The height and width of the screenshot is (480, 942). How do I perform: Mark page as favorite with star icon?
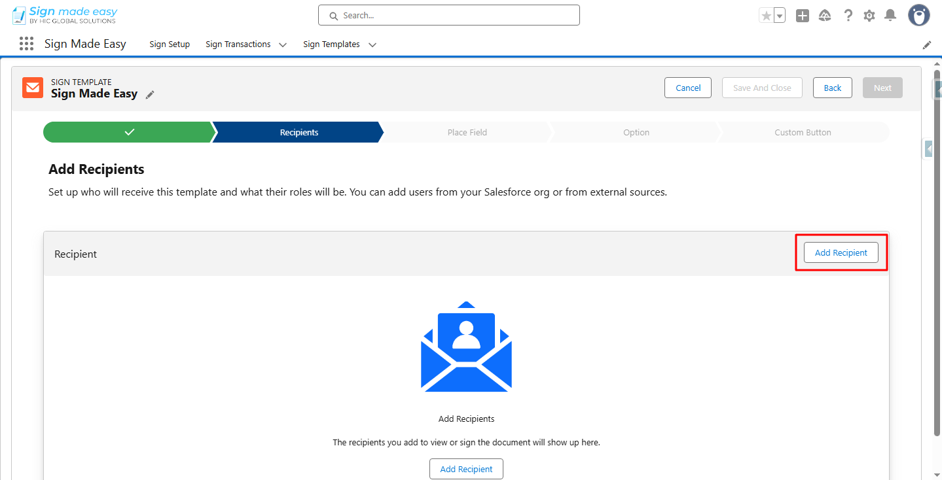pyautogui.click(x=767, y=14)
